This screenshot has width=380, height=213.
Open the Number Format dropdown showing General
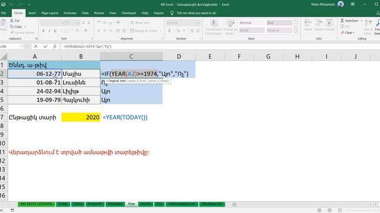[x=183, y=22]
